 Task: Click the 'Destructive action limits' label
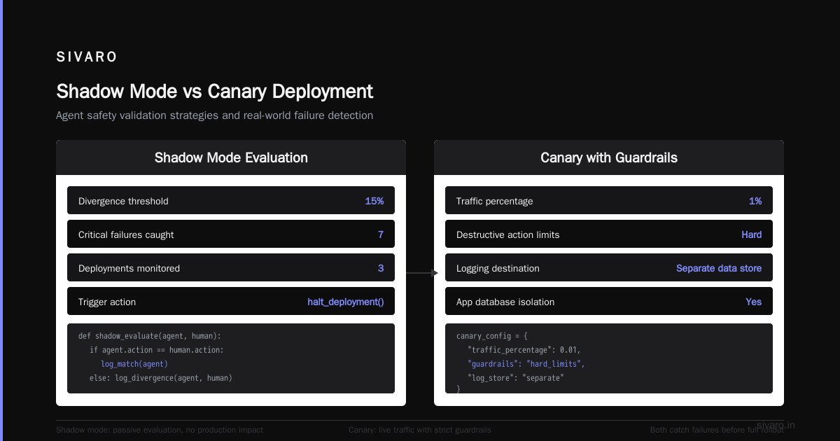click(508, 234)
